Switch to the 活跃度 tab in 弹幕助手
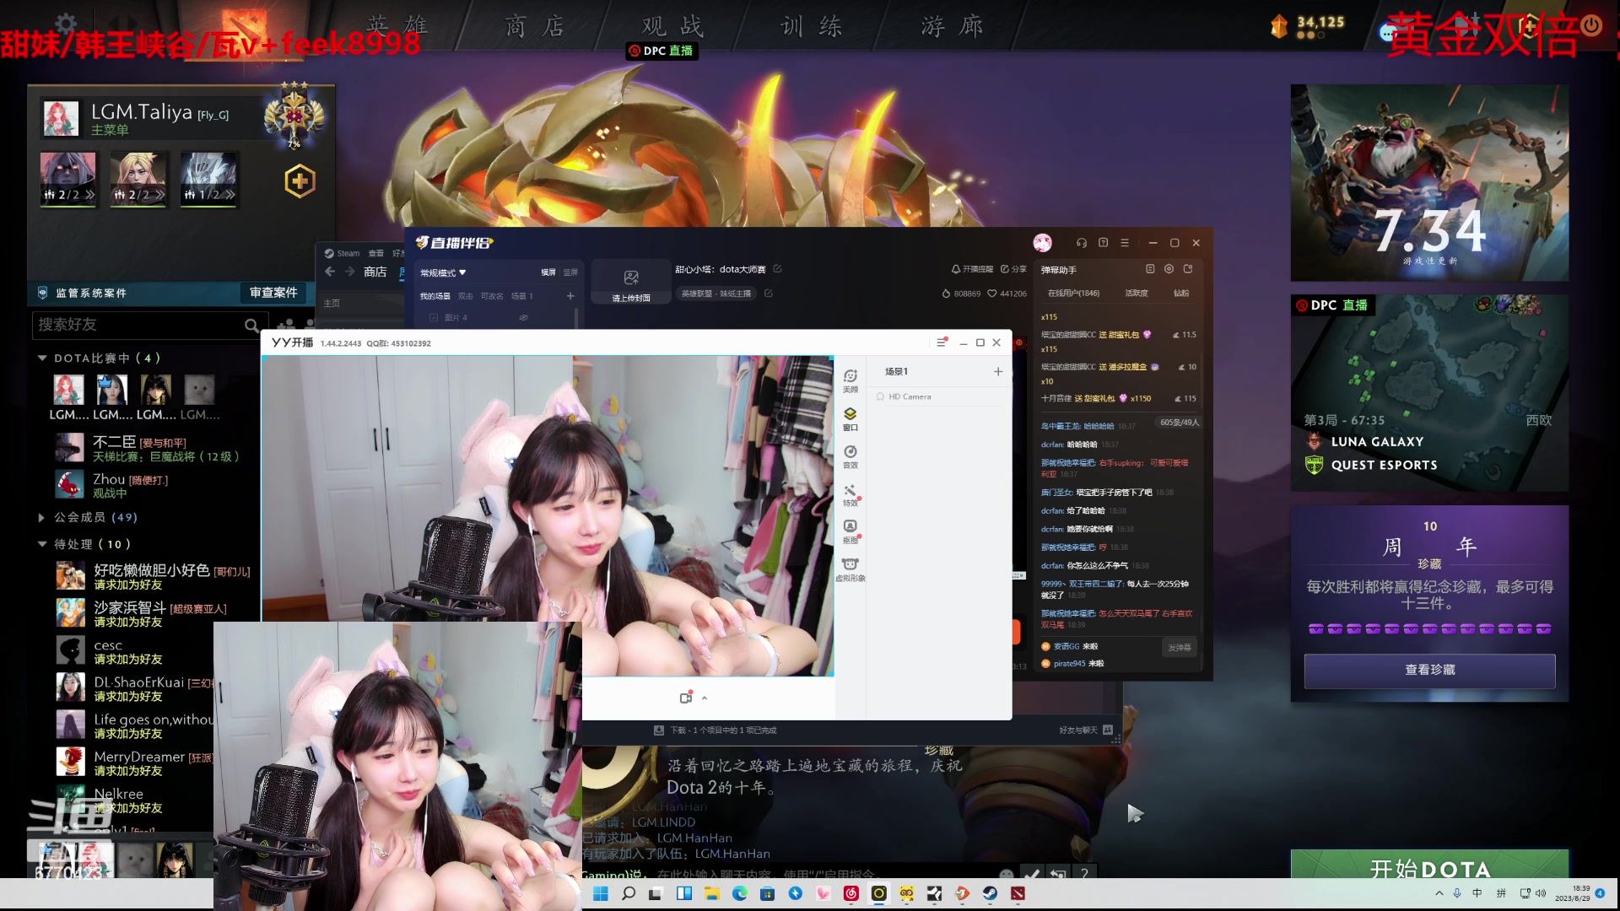The height and width of the screenshot is (911, 1620). 1138,292
